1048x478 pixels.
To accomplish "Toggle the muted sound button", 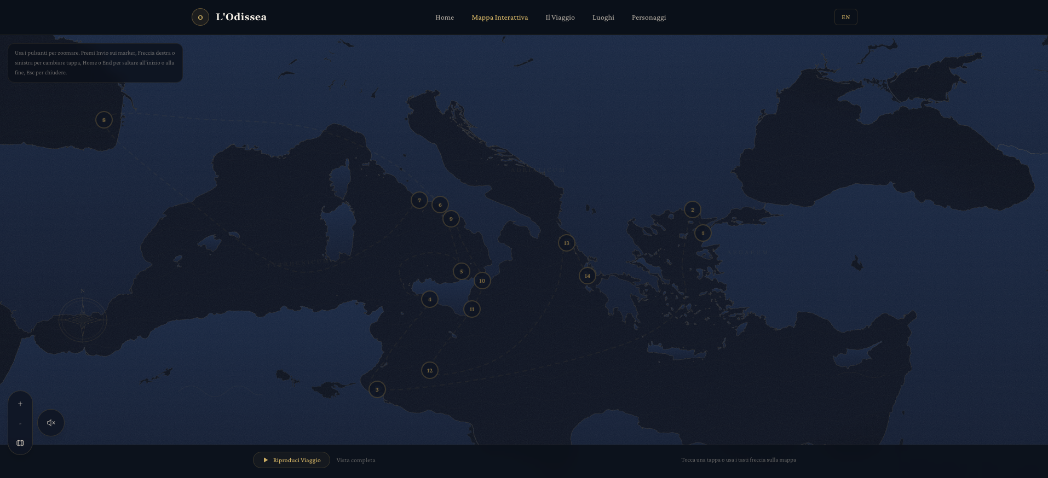I will pyautogui.click(x=51, y=423).
